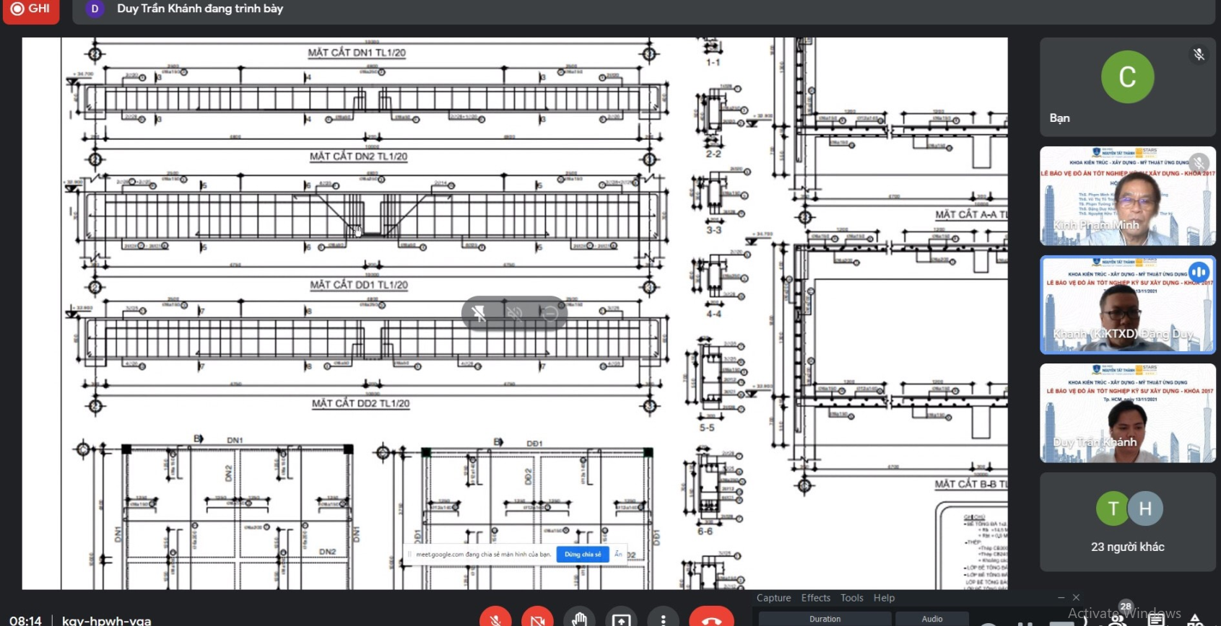Click the Duration column header
Image resolution: width=1221 pixels, height=626 pixels.
tap(825, 619)
